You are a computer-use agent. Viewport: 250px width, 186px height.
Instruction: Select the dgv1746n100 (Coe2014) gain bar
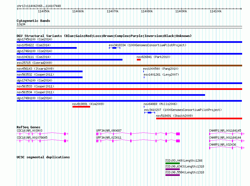[x=129, y=54]
